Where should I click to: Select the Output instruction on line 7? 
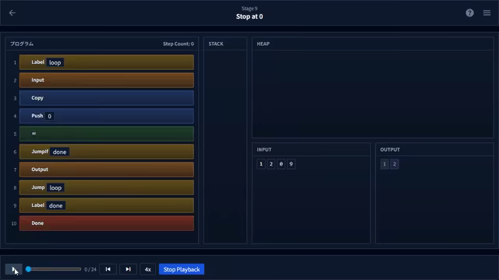pyautogui.click(x=106, y=170)
